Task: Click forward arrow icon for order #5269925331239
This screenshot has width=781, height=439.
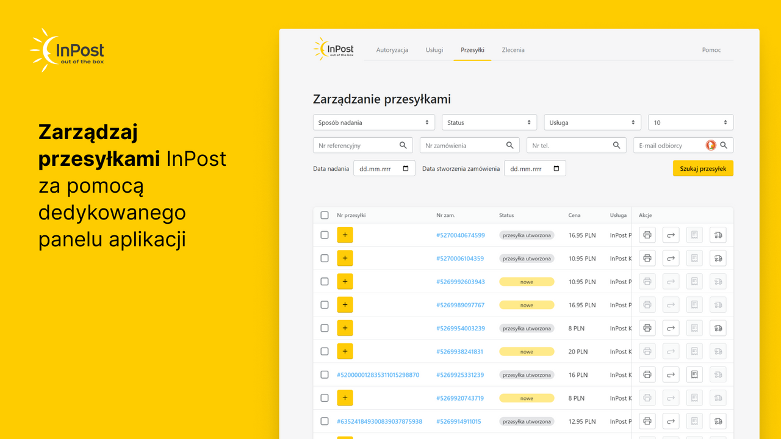Action: pyautogui.click(x=671, y=374)
